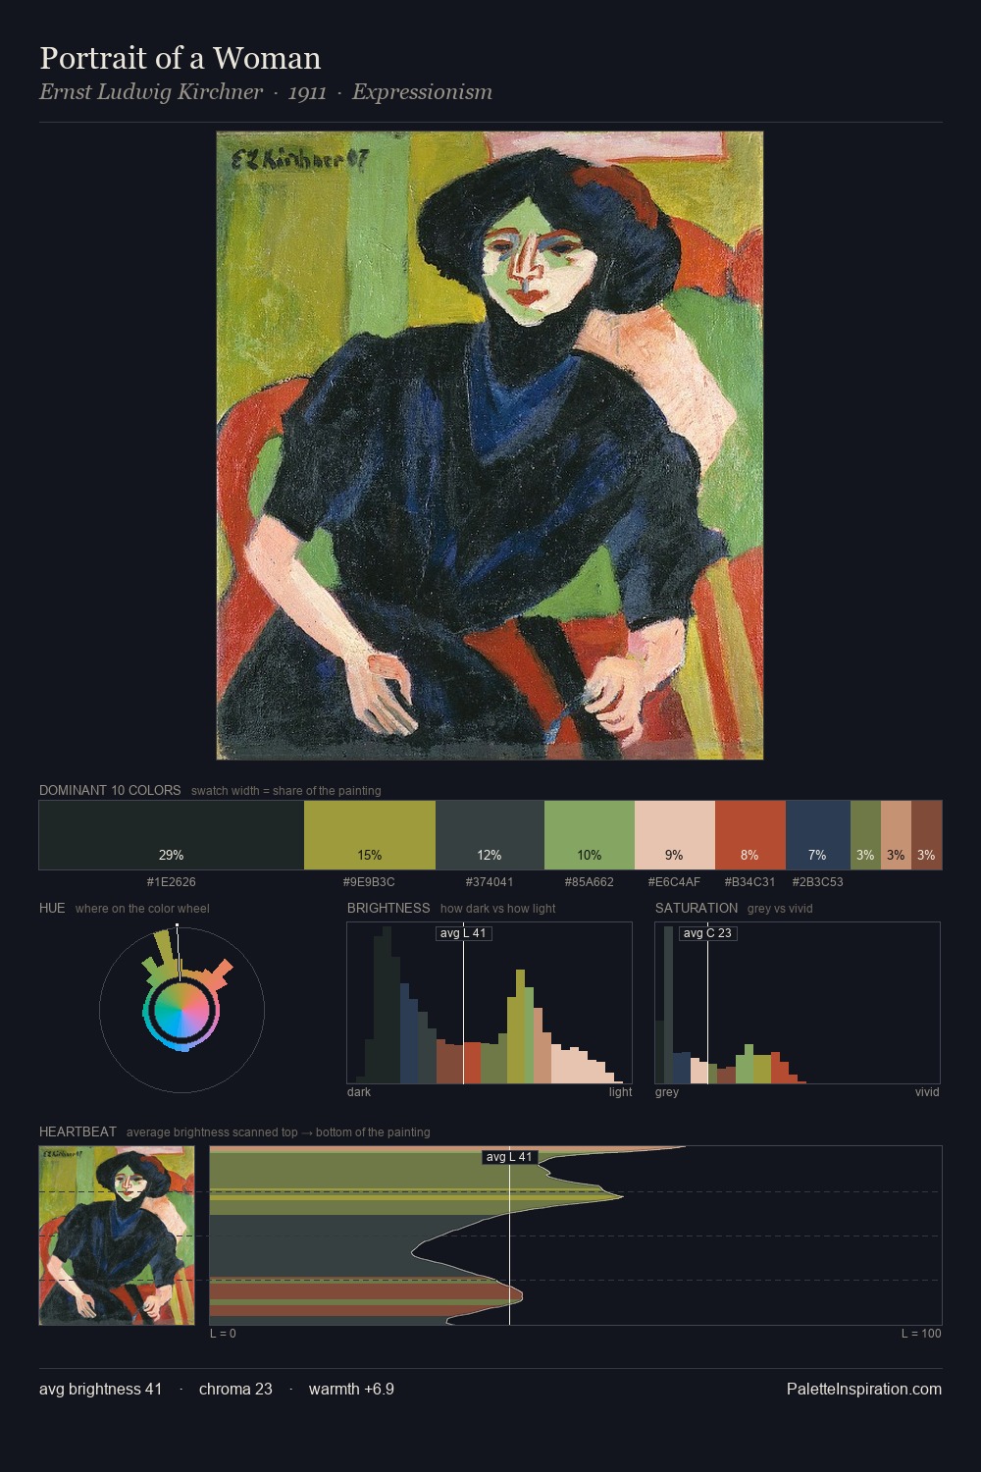Click the HUE section heading
The width and height of the screenshot is (981, 1472).
52,908
